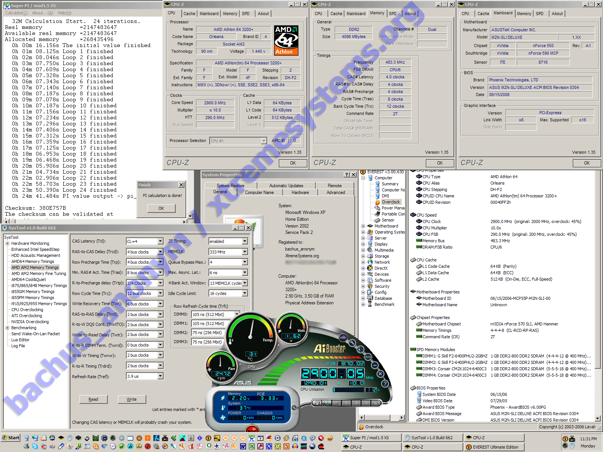The image size is (603, 452).
Task: Click the Skype icon in the taskbar
Action: tap(35, 446)
